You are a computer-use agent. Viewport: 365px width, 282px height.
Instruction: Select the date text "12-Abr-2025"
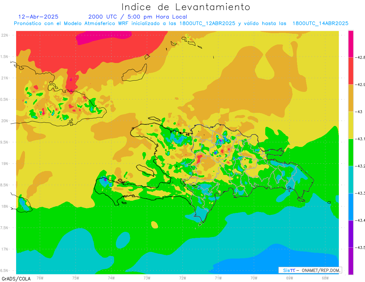pyautogui.click(x=38, y=17)
